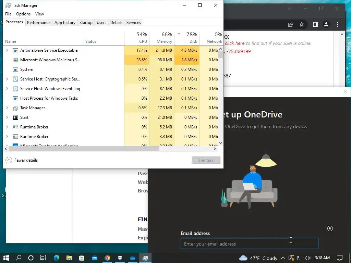Sort processes by CPU column

click(x=137, y=38)
